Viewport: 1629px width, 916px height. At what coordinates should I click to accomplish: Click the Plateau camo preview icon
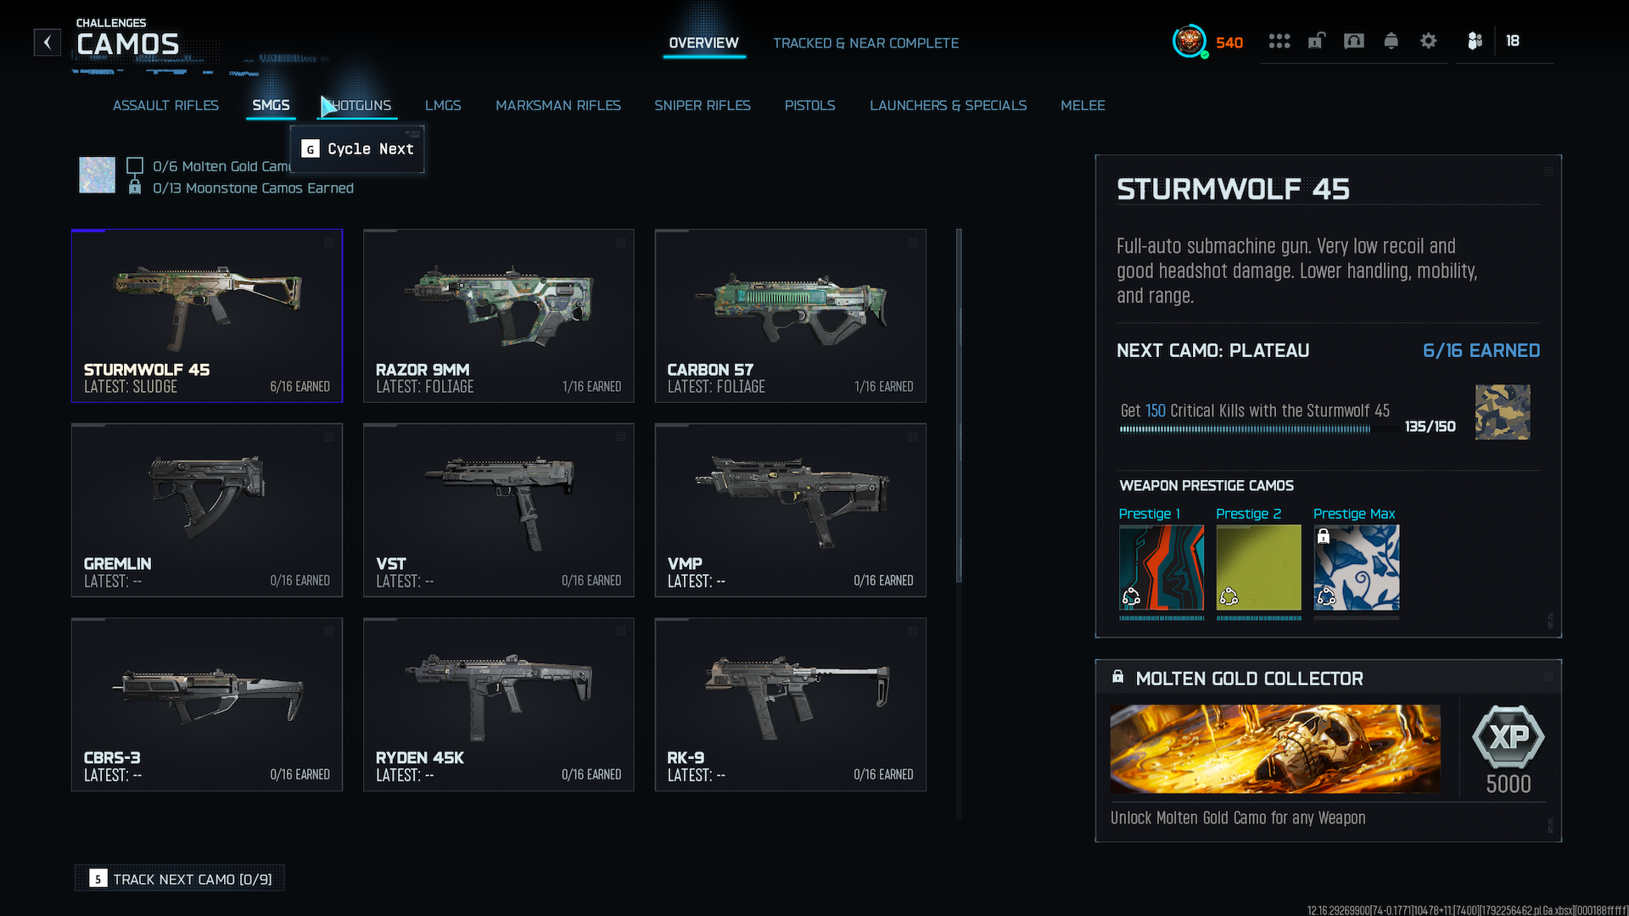[x=1503, y=412]
